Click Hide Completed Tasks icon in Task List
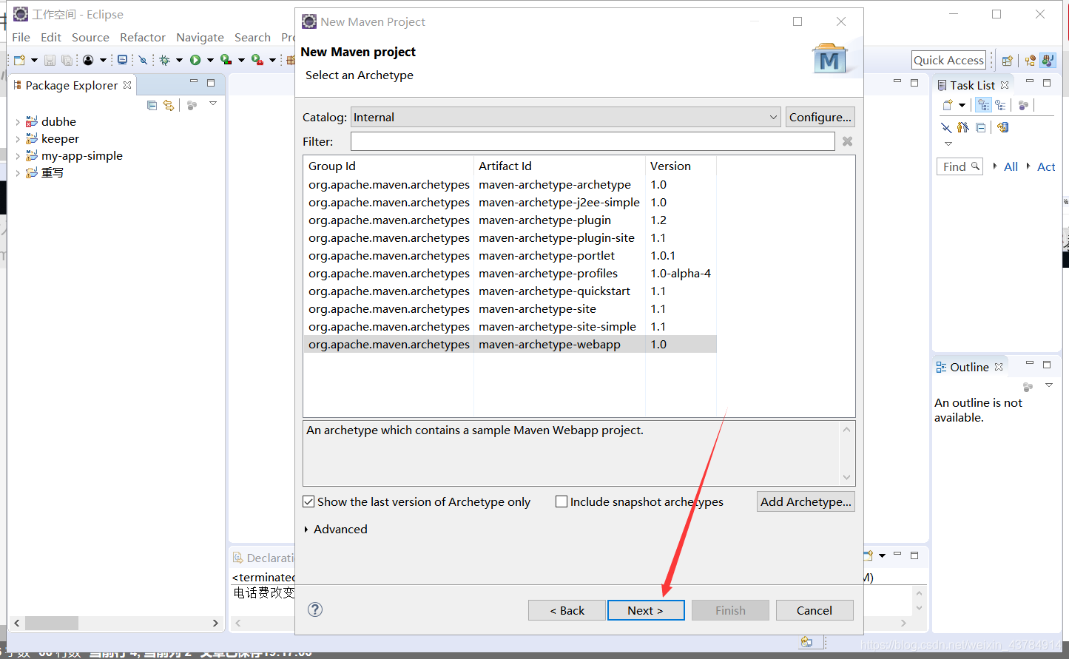The image size is (1069, 659). [946, 127]
